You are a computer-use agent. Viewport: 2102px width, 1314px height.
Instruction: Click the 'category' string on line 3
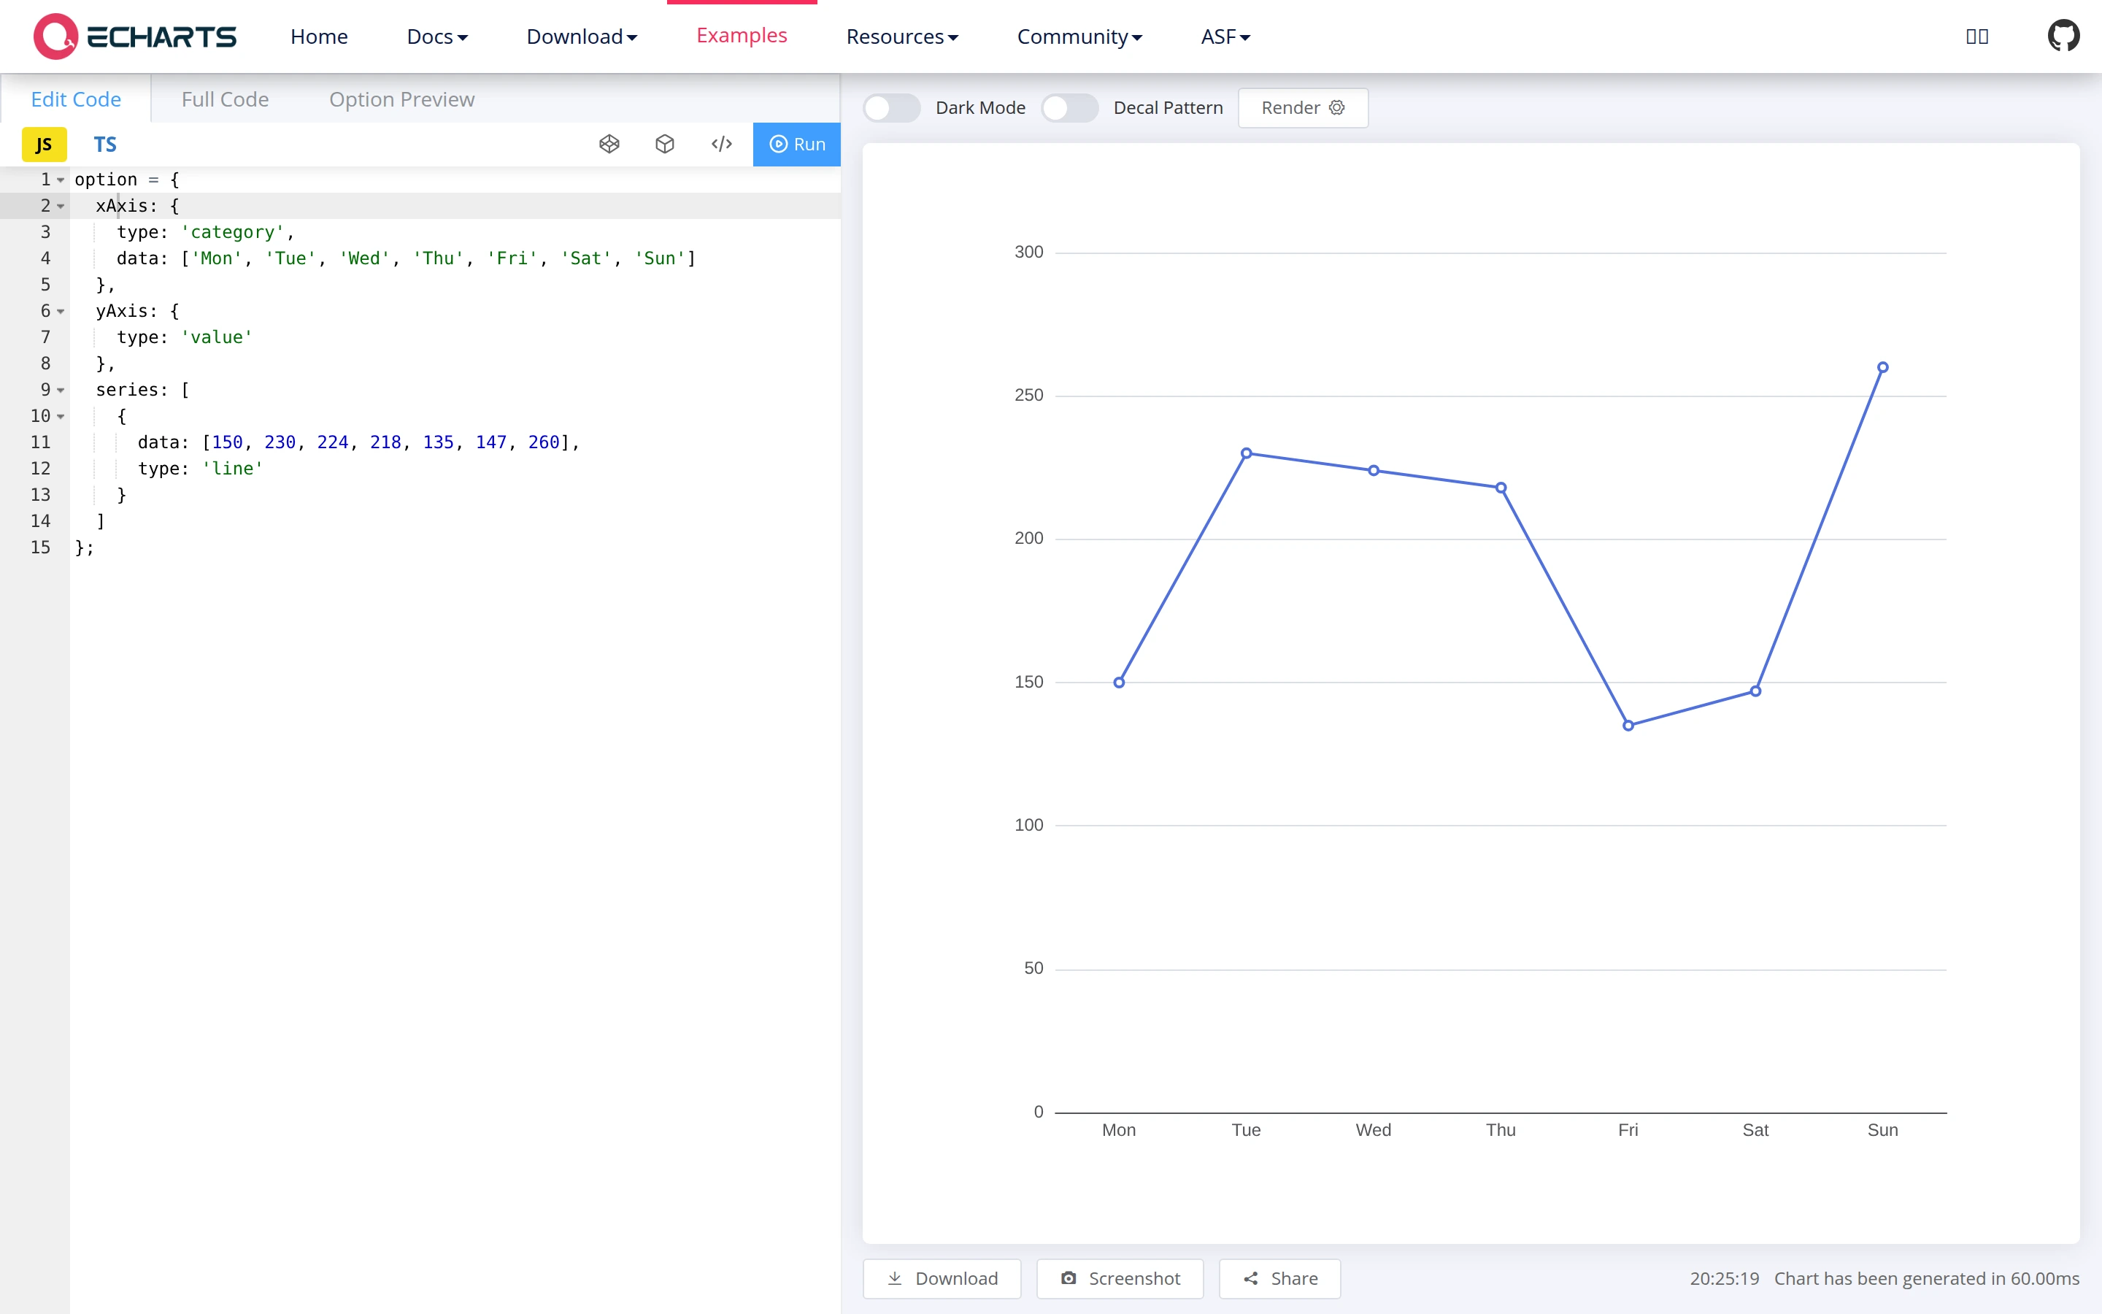point(233,232)
